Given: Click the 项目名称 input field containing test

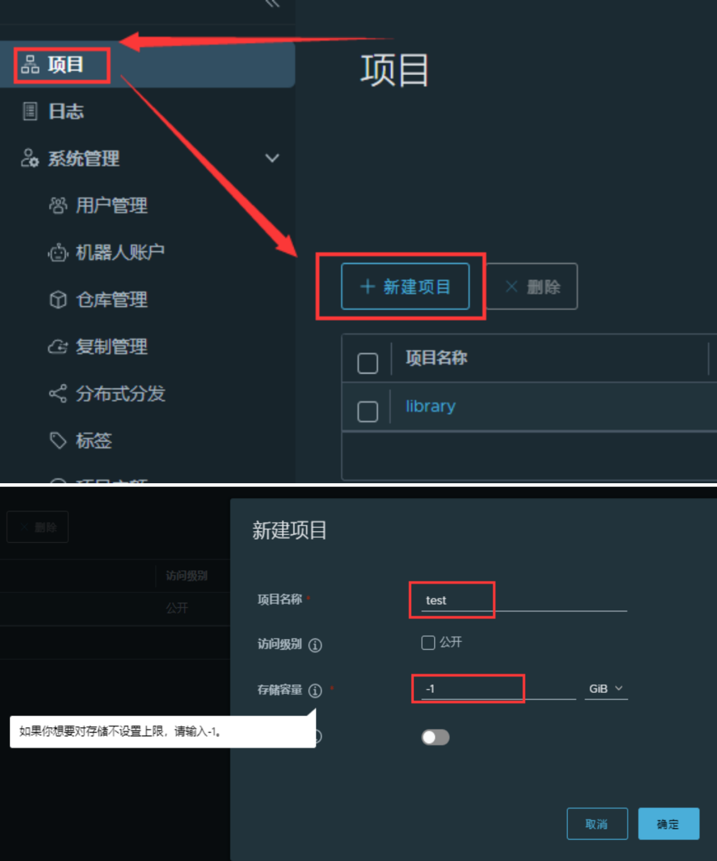Looking at the screenshot, I should [524, 600].
